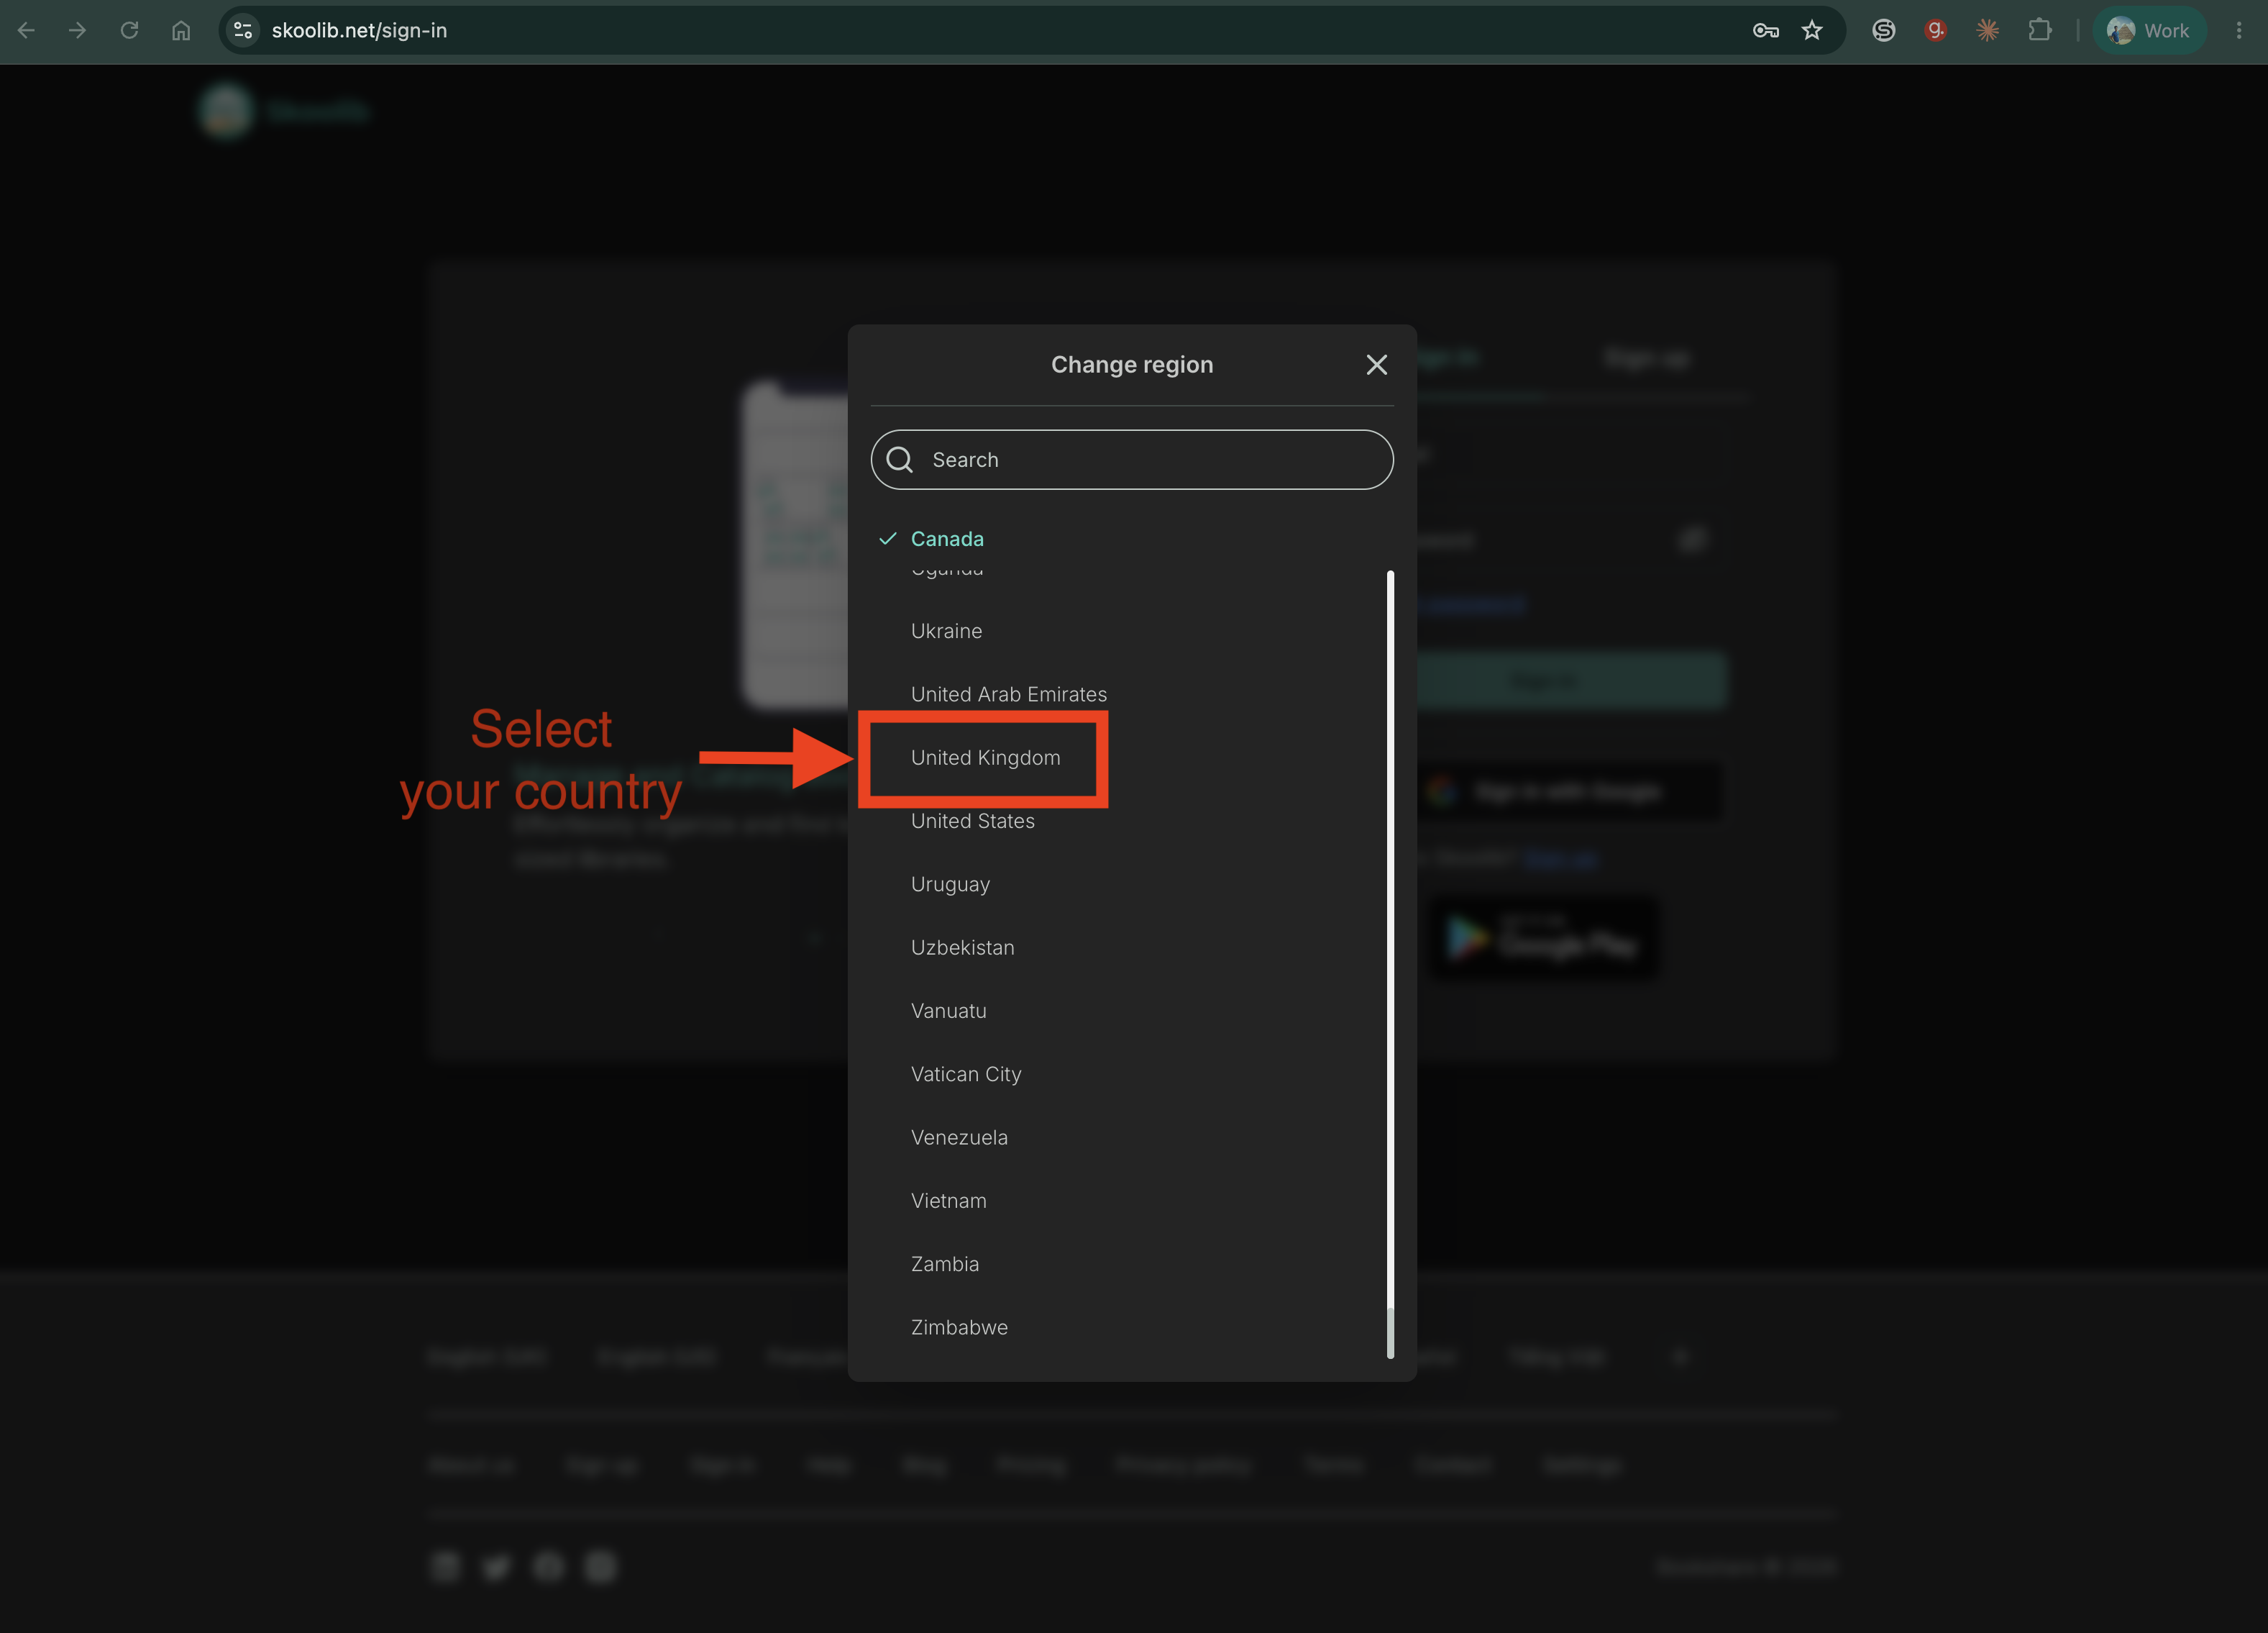Click the orange starburst extension icon
Viewport: 2268px width, 1633px height.
[1987, 30]
